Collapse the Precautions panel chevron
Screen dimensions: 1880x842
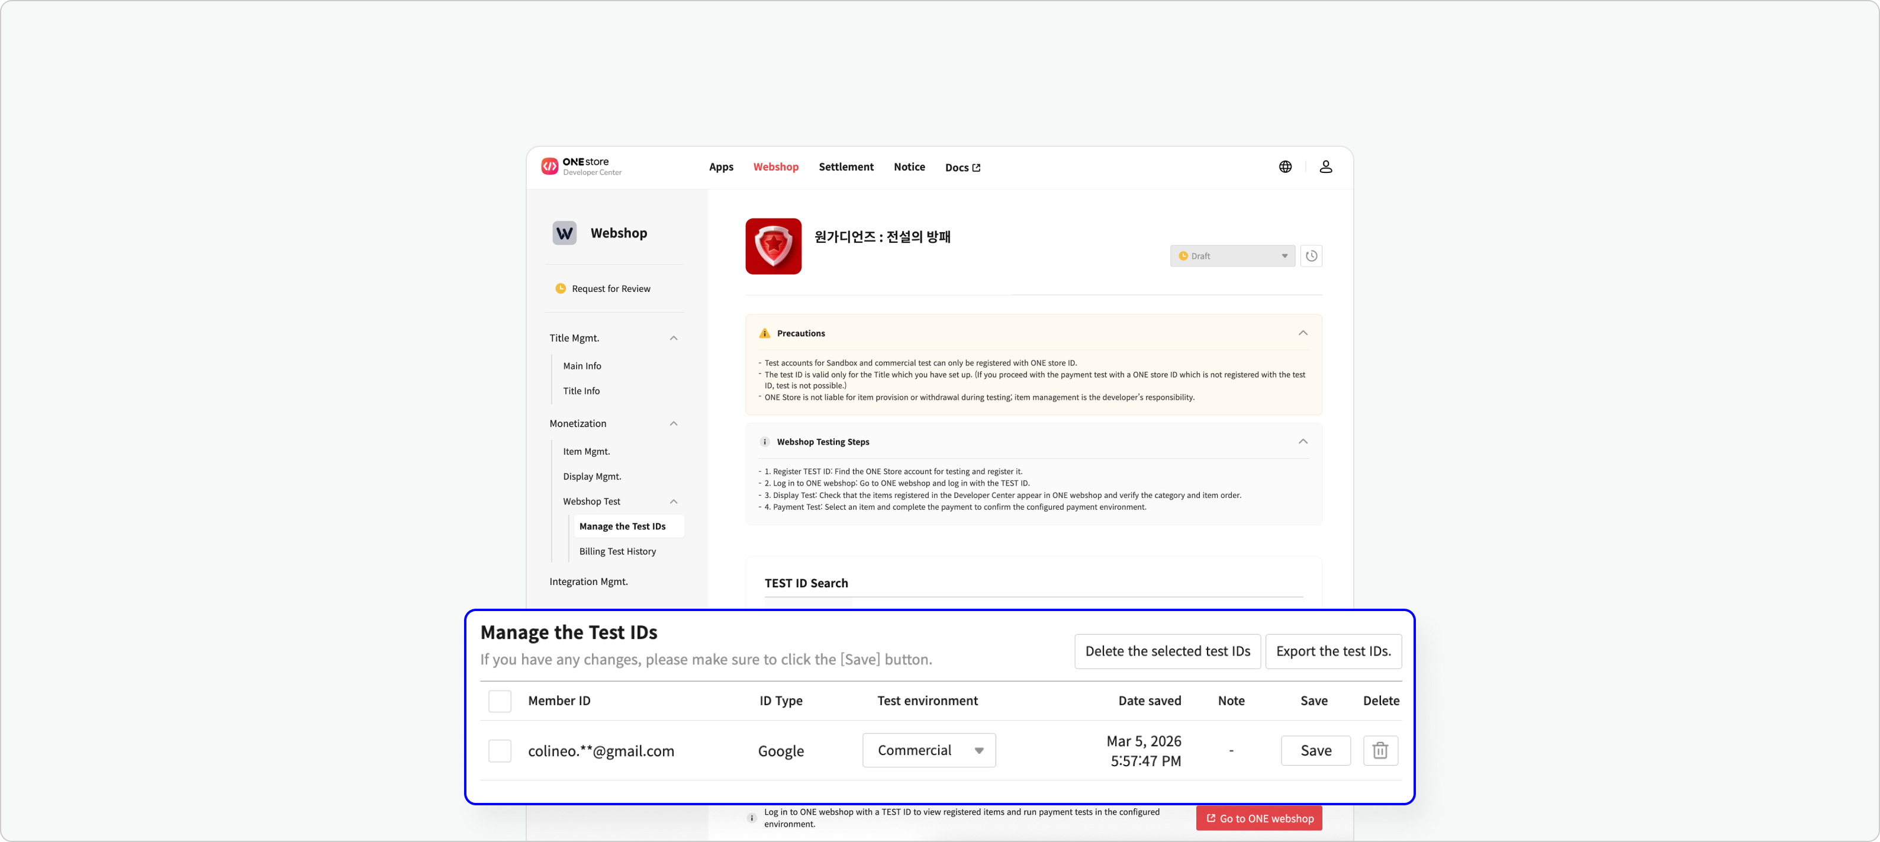click(x=1302, y=333)
